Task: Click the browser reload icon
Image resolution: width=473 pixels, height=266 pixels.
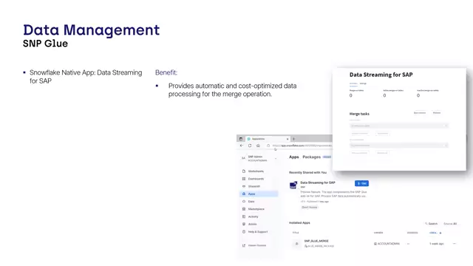Action: click(250, 146)
